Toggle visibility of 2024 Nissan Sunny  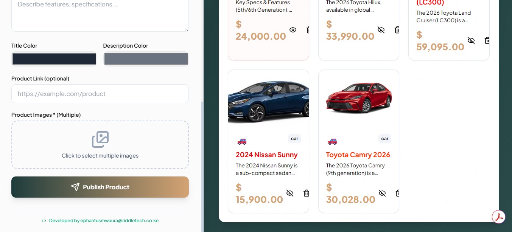pos(290,193)
